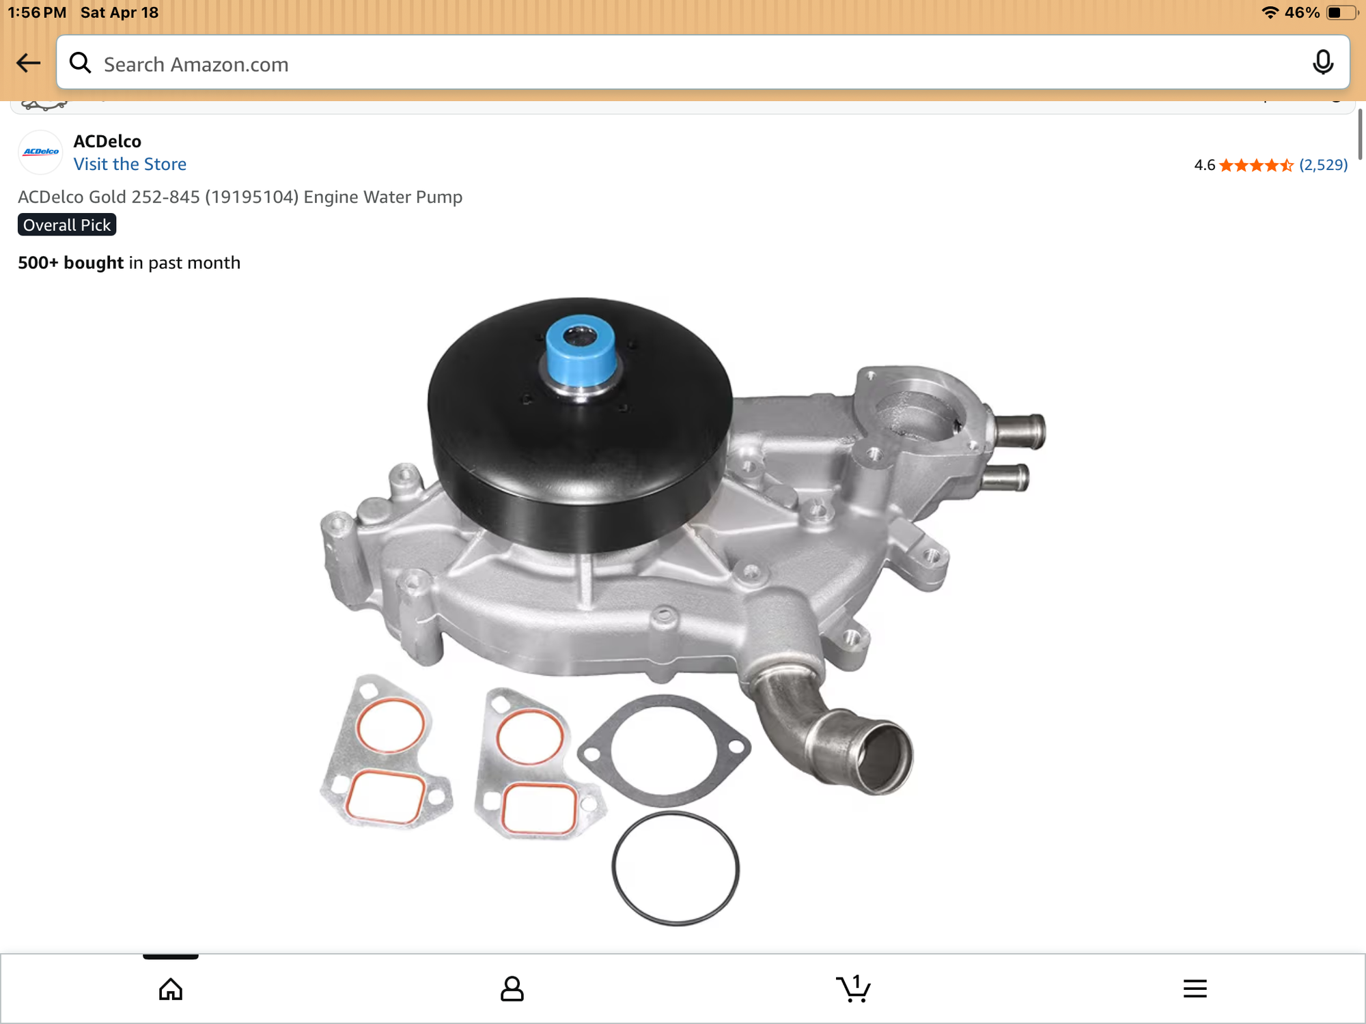
Task: Tap the product title text
Action: [x=240, y=197]
